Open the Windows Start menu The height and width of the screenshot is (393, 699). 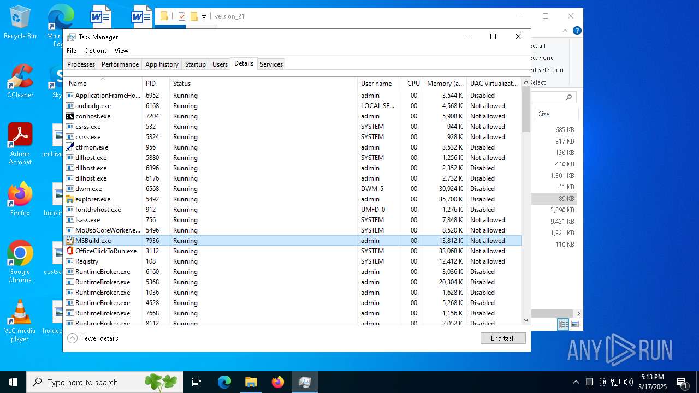(x=13, y=382)
